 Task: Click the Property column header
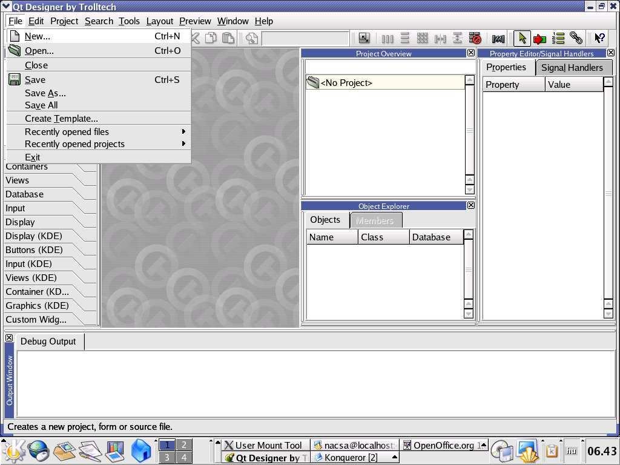513,85
